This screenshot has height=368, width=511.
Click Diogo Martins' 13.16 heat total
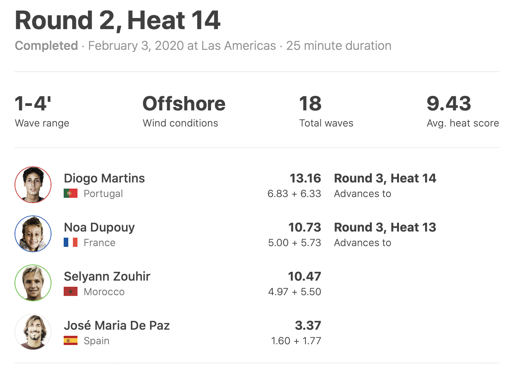pyautogui.click(x=305, y=178)
